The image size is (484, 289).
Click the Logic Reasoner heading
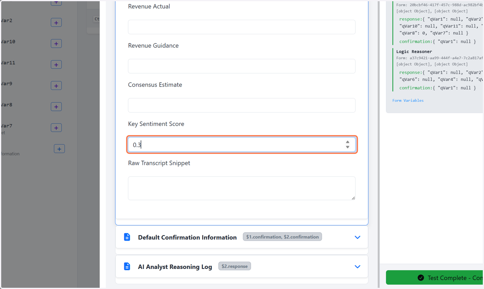414,52
